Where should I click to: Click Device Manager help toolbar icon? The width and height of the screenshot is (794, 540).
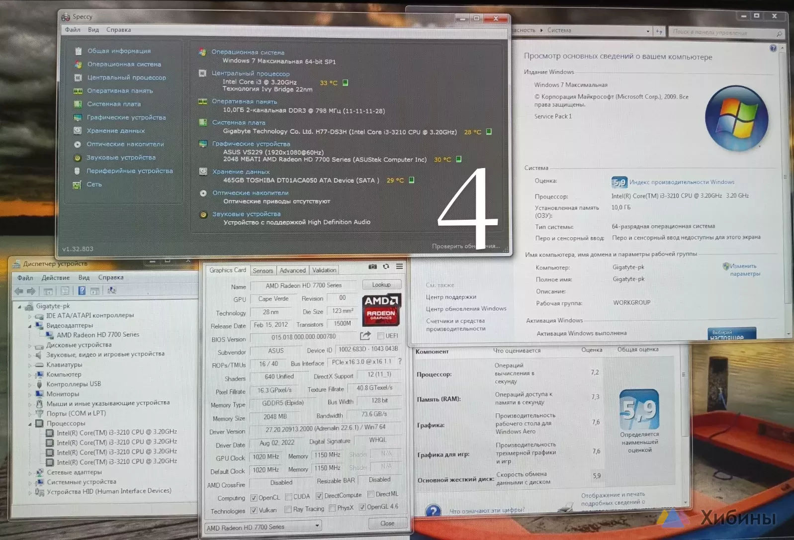pyautogui.click(x=82, y=291)
